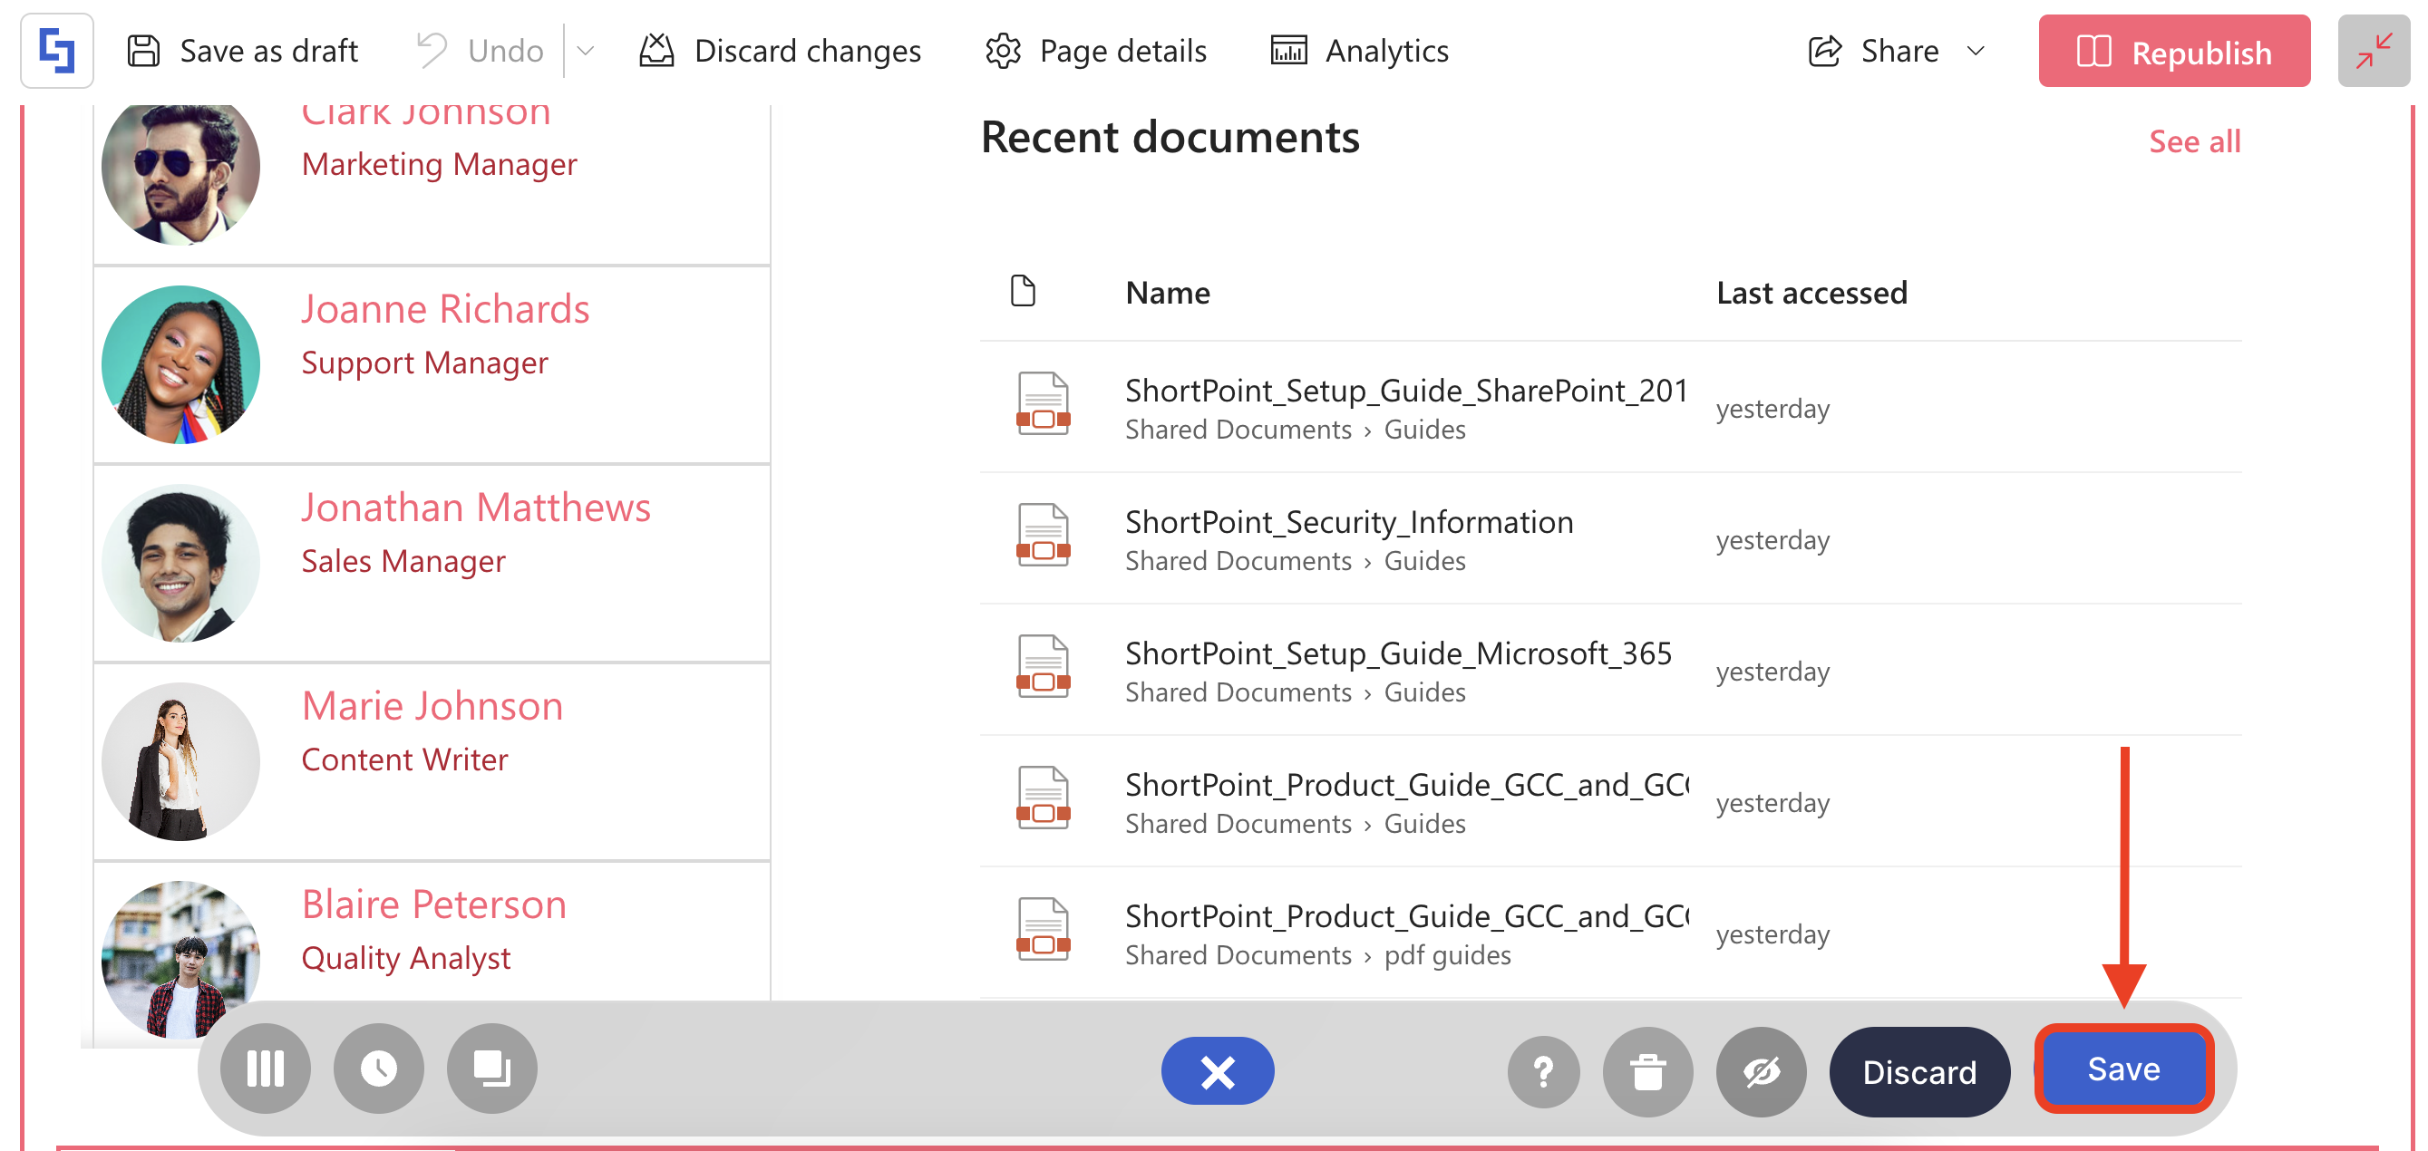This screenshot has width=2428, height=1151.
Task: Open the history clock icon
Action: pos(378,1069)
